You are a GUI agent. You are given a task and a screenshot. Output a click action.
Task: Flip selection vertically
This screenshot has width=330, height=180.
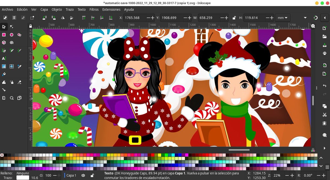[71, 18]
